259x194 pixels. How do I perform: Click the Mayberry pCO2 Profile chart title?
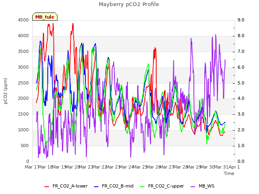(x=129, y=4)
